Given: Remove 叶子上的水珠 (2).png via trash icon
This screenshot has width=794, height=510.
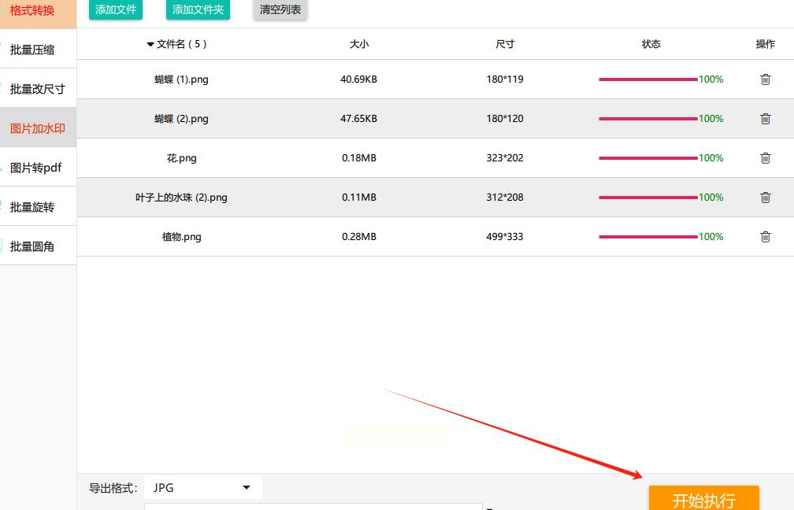Looking at the screenshot, I should (765, 198).
